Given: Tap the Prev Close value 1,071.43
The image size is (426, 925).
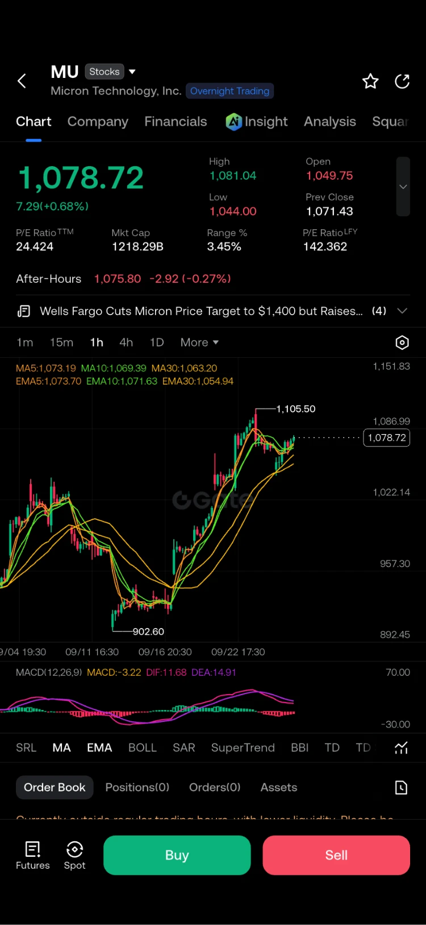Looking at the screenshot, I should click(x=329, y=211).
